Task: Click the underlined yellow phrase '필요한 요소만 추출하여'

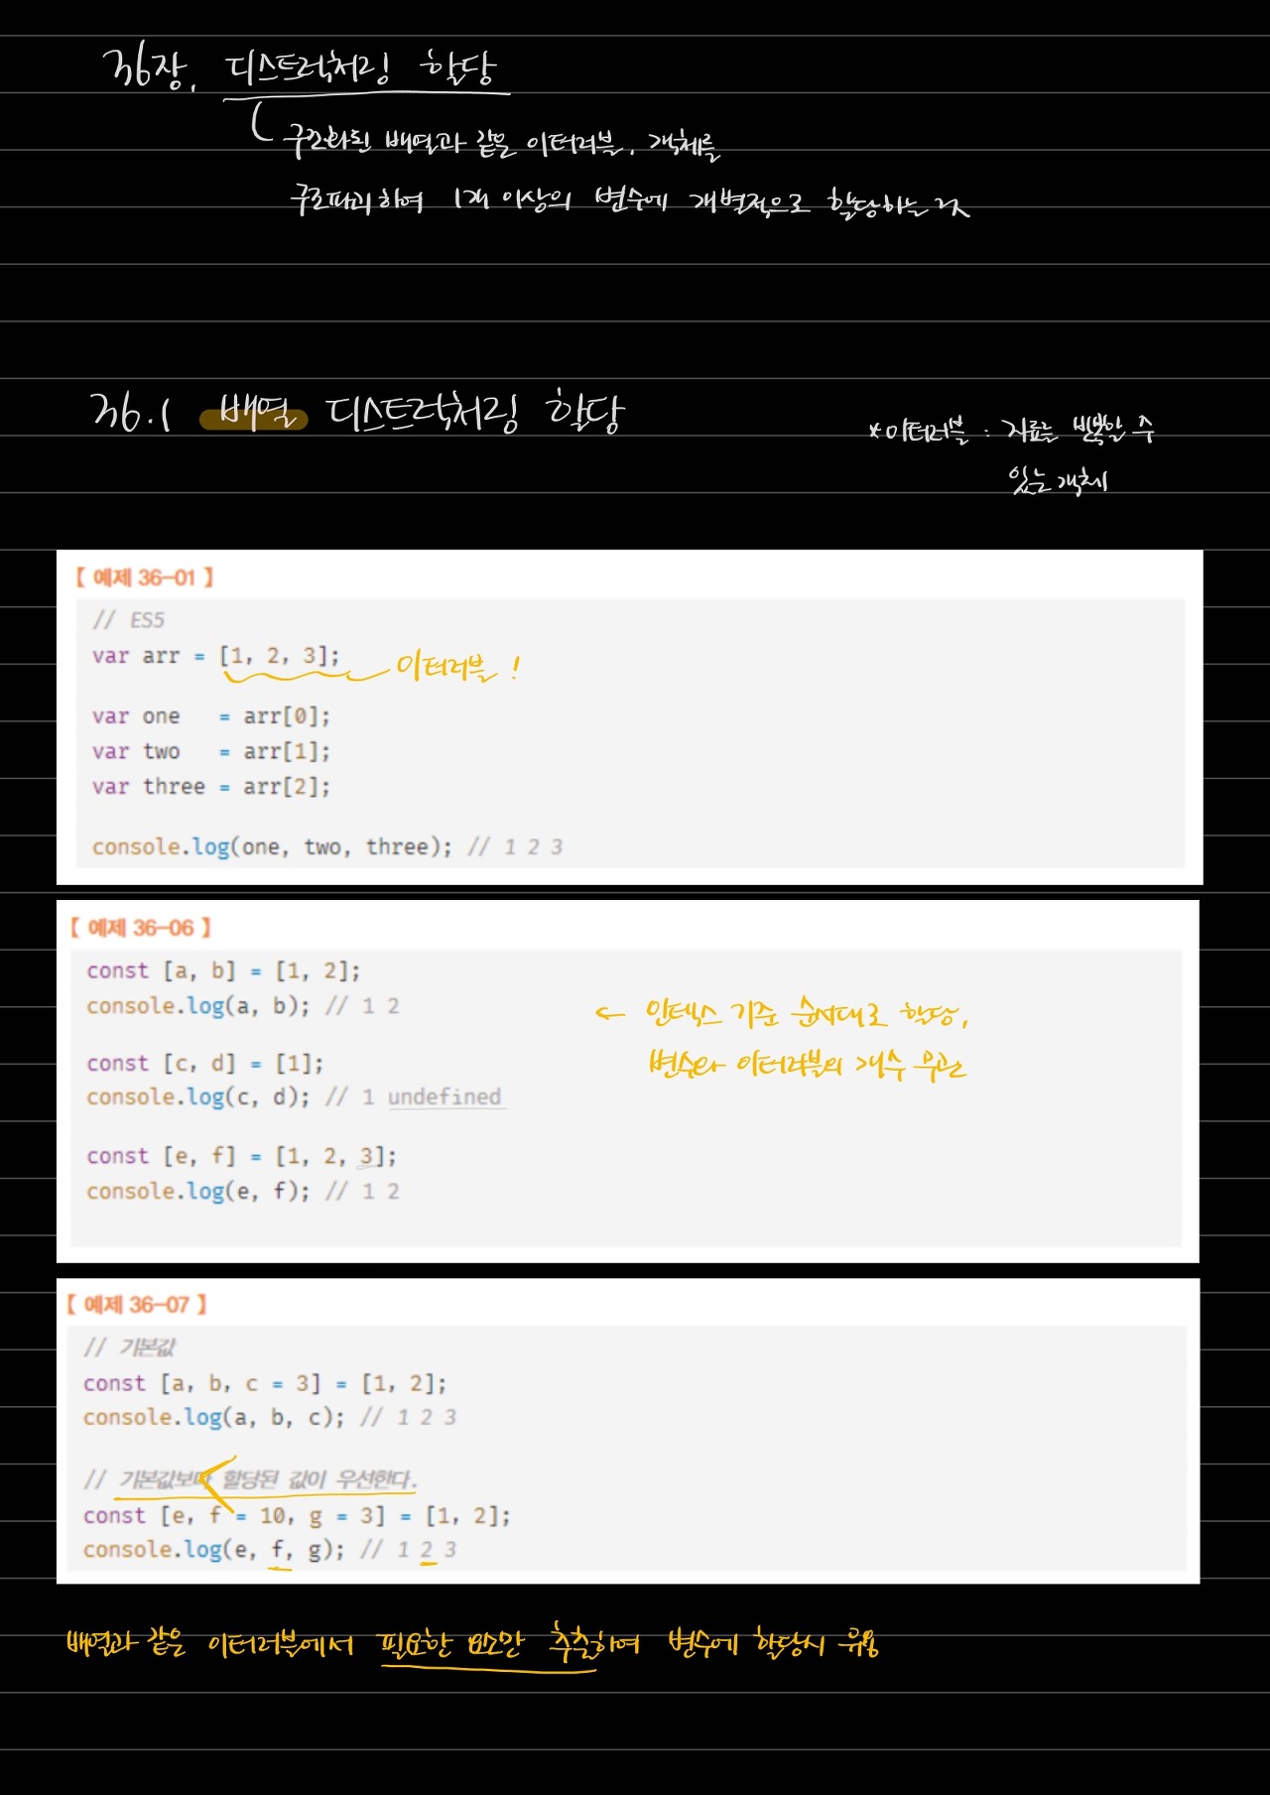Action: [511, 1644]
